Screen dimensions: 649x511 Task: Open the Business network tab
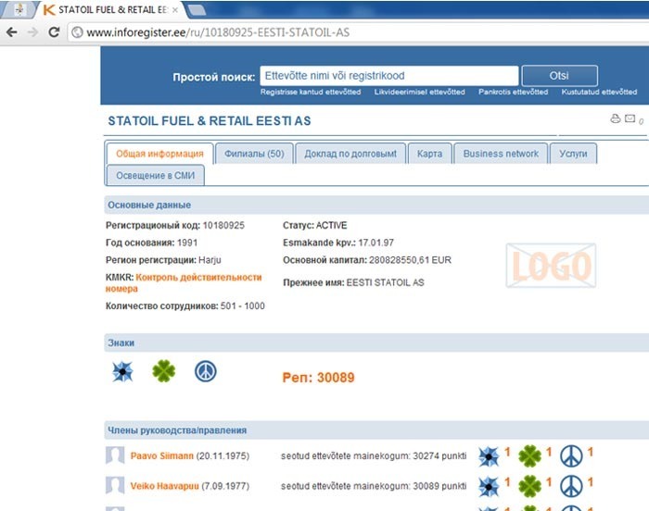point(501,154)
